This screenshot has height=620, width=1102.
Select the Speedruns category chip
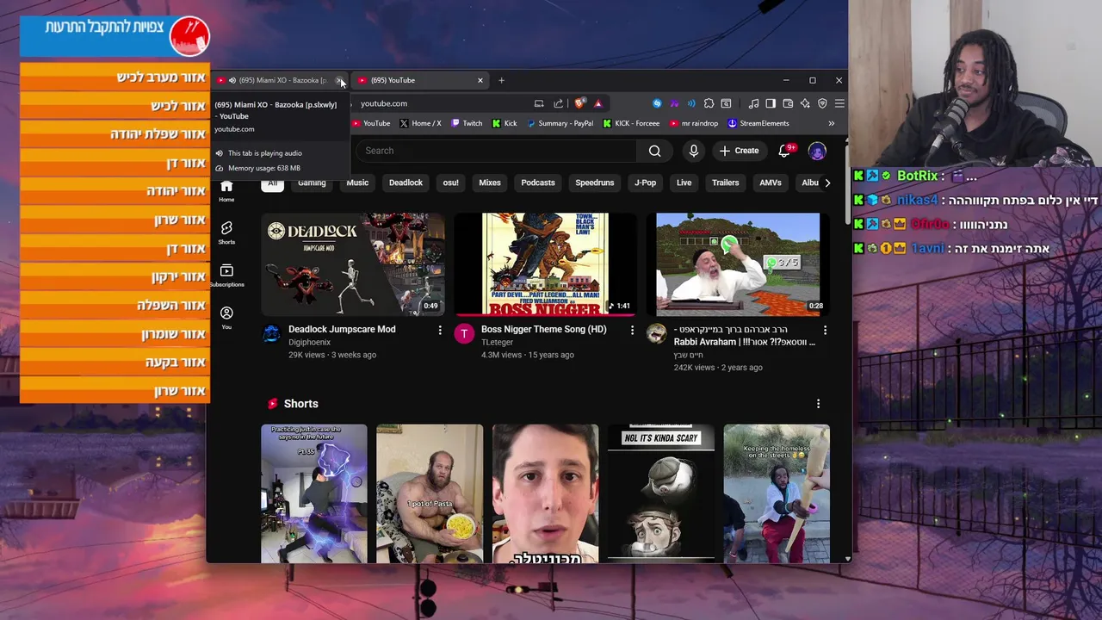pyautogui.click(x=595, y=183)
